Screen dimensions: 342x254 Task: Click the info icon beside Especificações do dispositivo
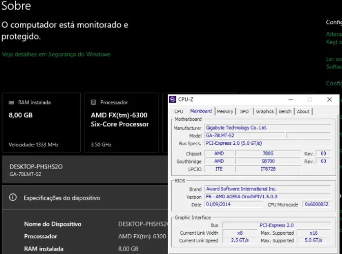pos(13,198)
